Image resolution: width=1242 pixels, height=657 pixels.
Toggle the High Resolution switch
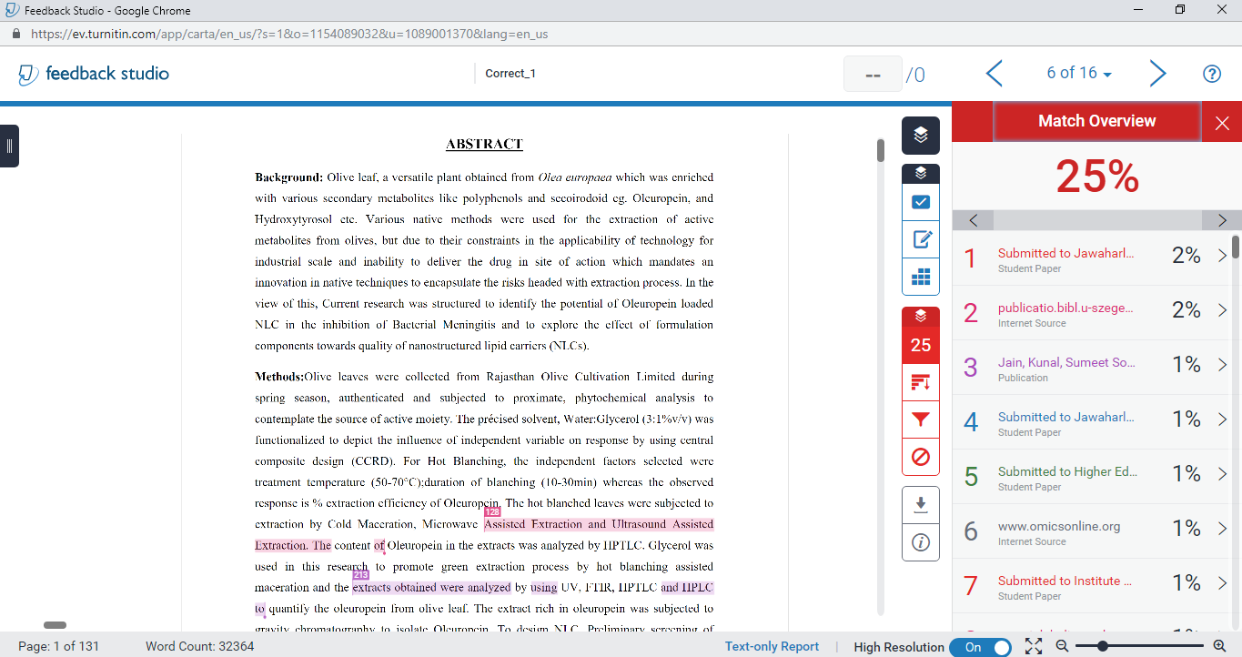(980, 647)
